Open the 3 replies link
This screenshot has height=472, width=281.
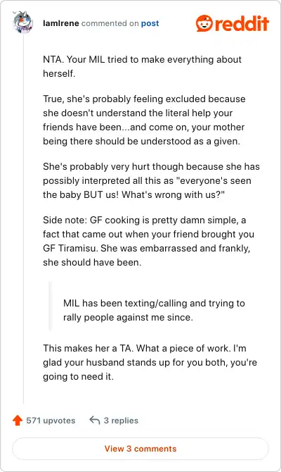pyautogui.click(x=121, y=421)
